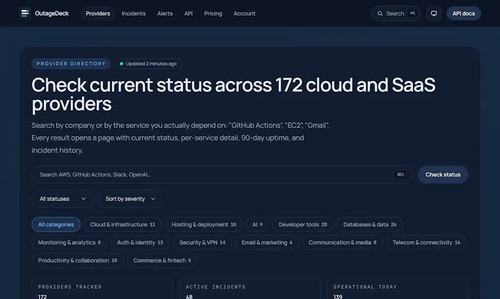Filter by Productivity & collaboration category
The image size is (500, 299).
pos(77,260)
